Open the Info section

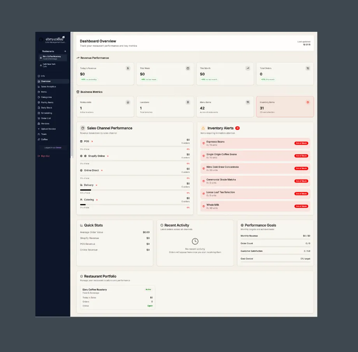(x=43, y=76)
